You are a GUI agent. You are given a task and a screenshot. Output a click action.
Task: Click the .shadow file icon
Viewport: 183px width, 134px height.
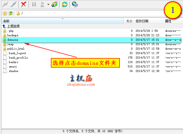point(5,71)
